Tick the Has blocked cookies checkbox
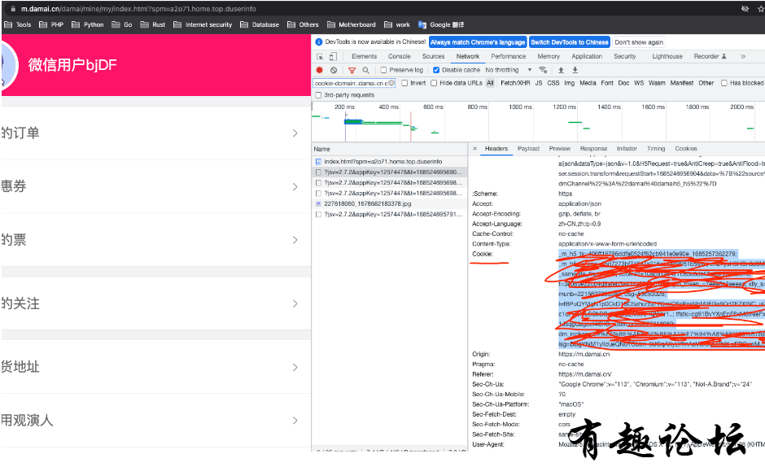The height and width of the screenshot is (467, 765). pyautogui.click(x=724, y=83)
